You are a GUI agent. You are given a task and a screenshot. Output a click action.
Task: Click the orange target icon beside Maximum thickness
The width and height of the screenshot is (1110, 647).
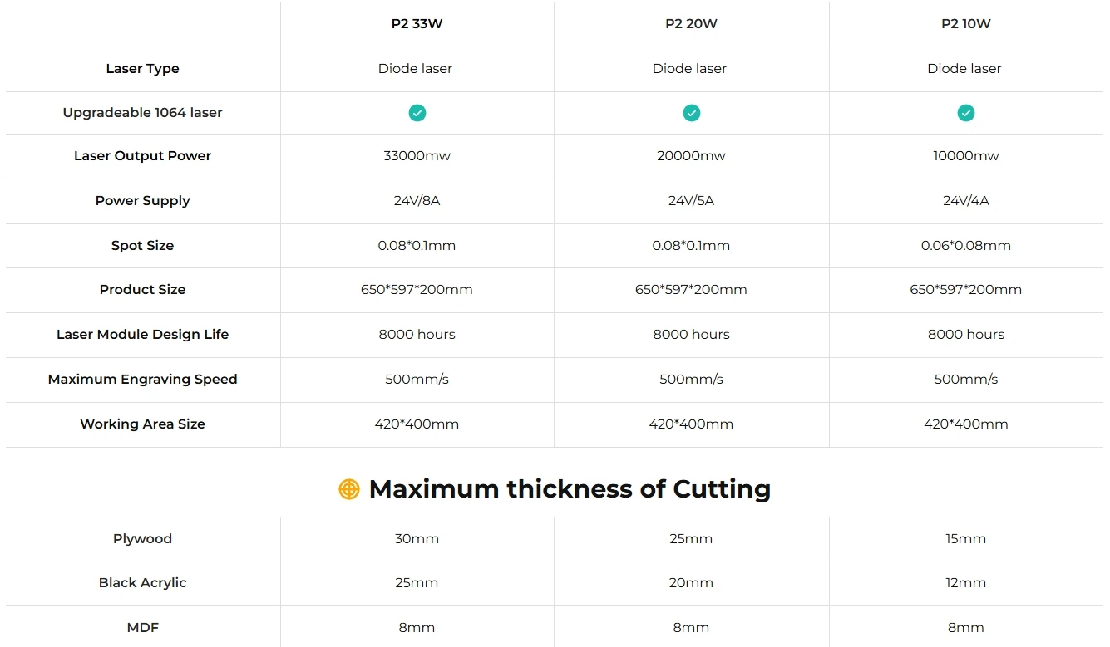point(349,489)
